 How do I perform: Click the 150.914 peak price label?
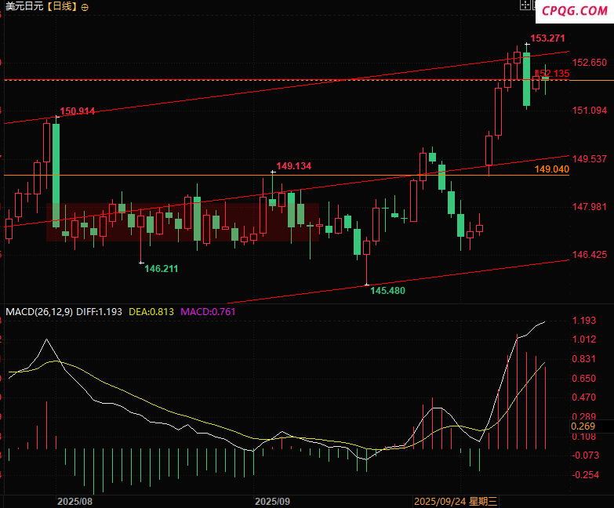click(x=78, y=111)
